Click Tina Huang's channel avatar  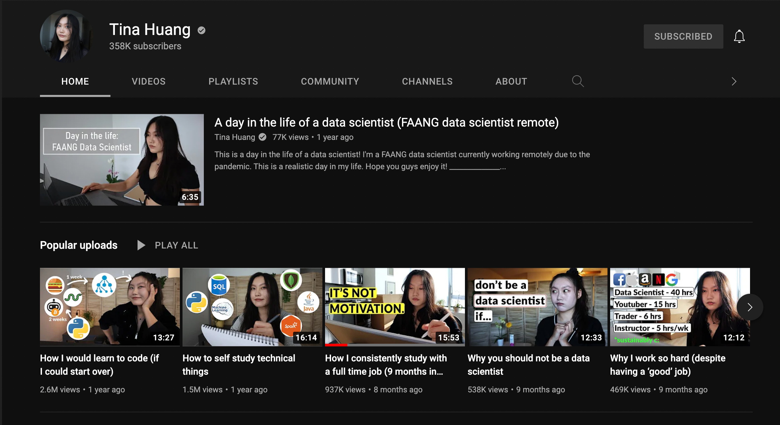pos(66,36)
